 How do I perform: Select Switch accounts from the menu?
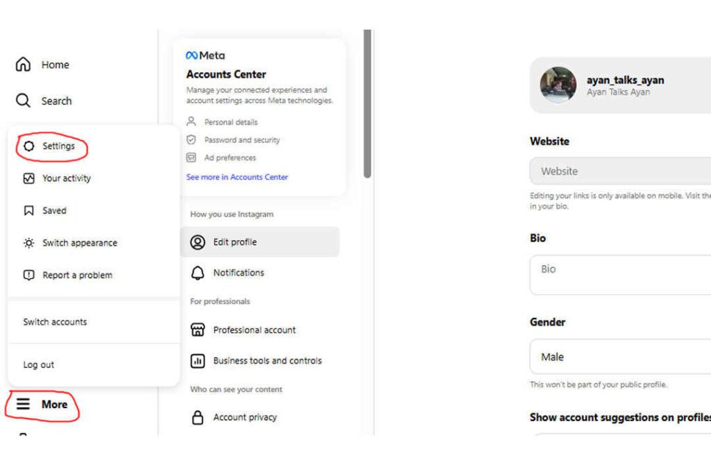[55, 322]
